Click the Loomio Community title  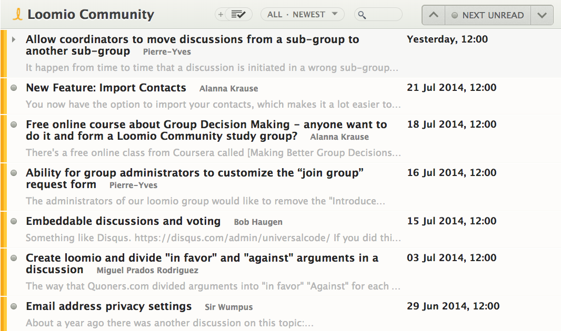(x=91, y=14)
